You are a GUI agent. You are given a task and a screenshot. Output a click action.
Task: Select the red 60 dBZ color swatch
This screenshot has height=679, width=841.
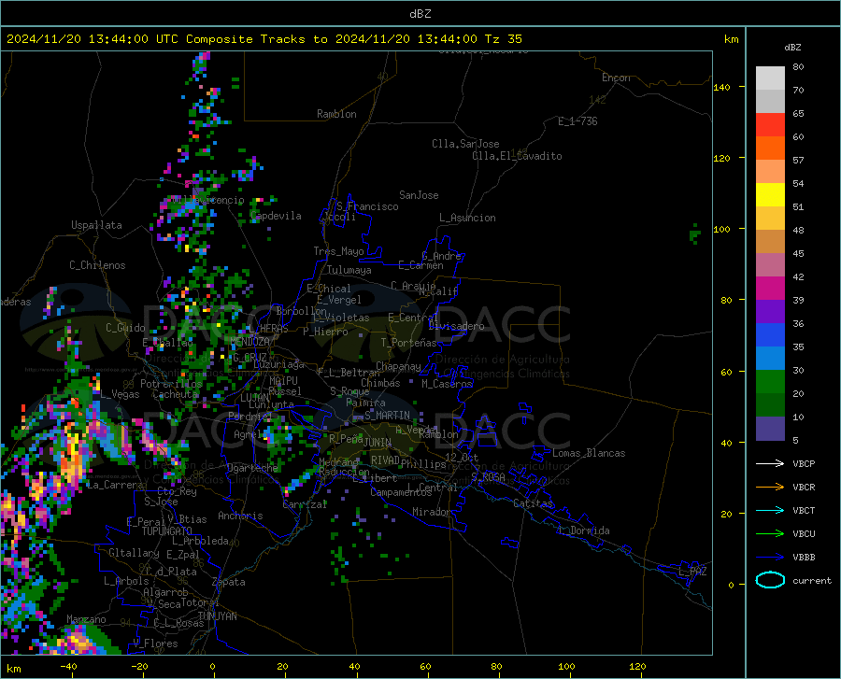tap(770, 125)
